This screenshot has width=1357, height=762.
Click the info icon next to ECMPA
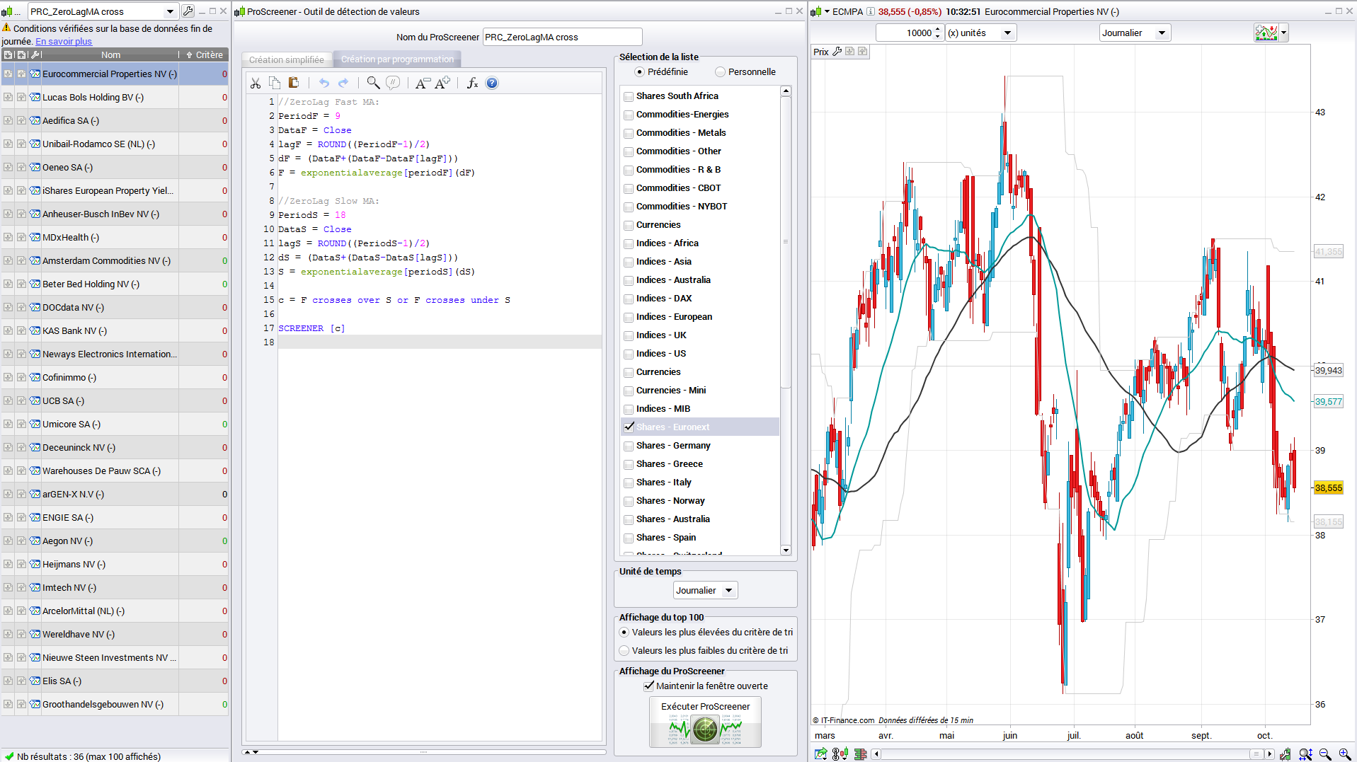[x=871, y=11]
